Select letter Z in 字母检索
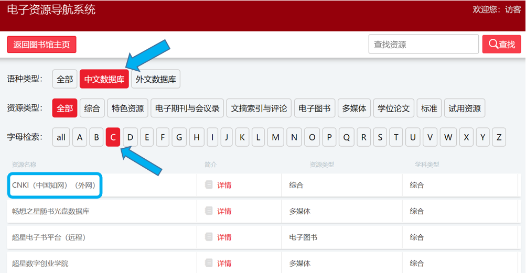The image size is (526, 273). [x=499, y=137]
